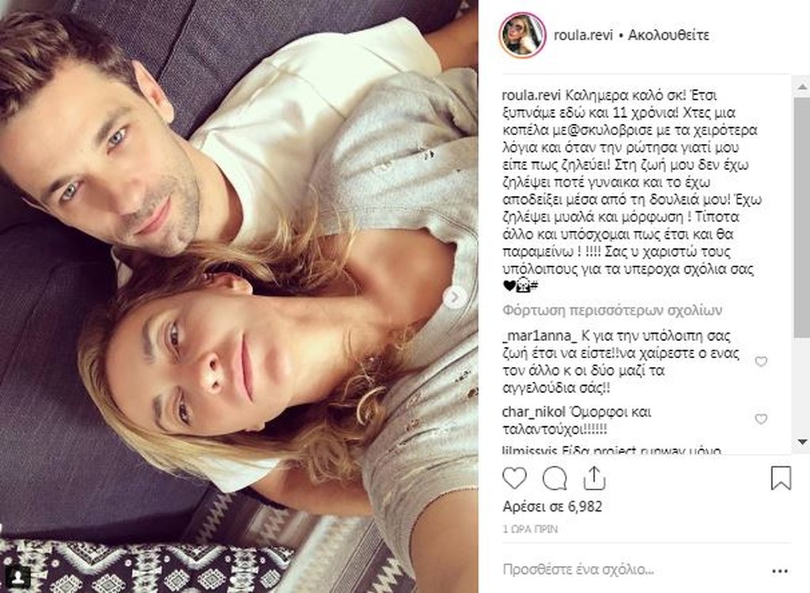Like the comment from _mar1anna_
Image resolution: width=810 pixels, height=593 pixels.
tap(761, 361)
